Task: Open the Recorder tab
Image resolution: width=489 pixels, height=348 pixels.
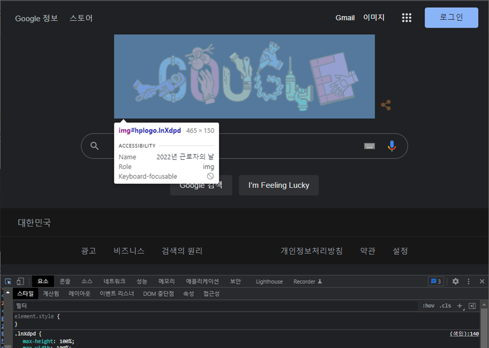Action: pos(307,282)
